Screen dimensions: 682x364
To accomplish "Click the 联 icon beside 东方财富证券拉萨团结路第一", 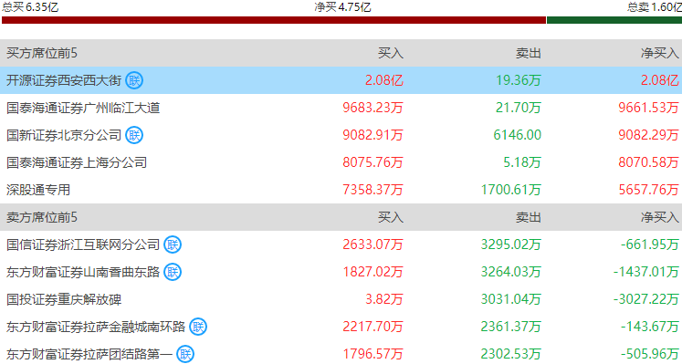I will (x=185, y=354).
